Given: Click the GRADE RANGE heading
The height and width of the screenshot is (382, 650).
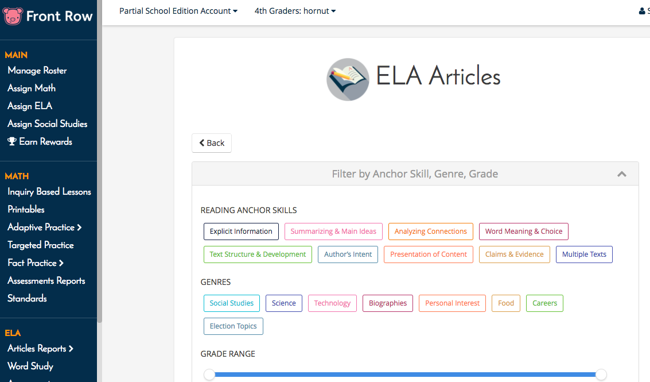Looking at the screenshot, I should [228, 354].
